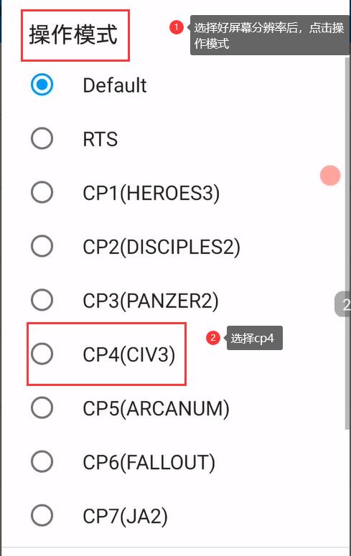The height and width of the screenshot is (556, 351).
Task: Click the CP7(JA2) text label
Action: click(126, 517)
